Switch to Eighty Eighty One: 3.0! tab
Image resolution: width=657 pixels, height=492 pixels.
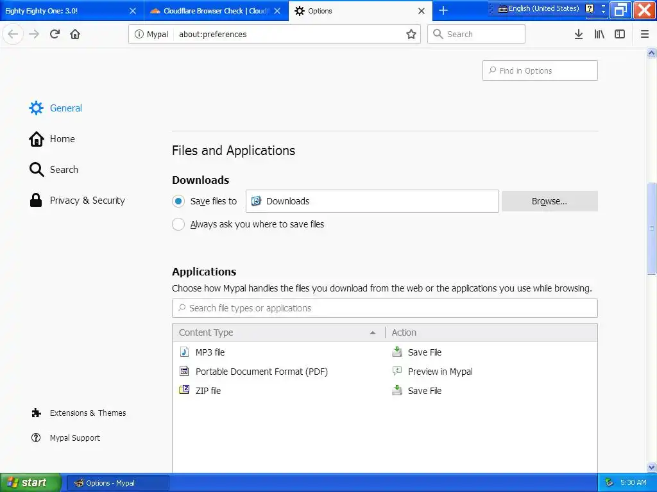tap(72, 11)
